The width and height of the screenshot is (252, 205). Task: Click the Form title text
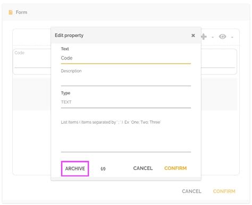pos(21,12)
